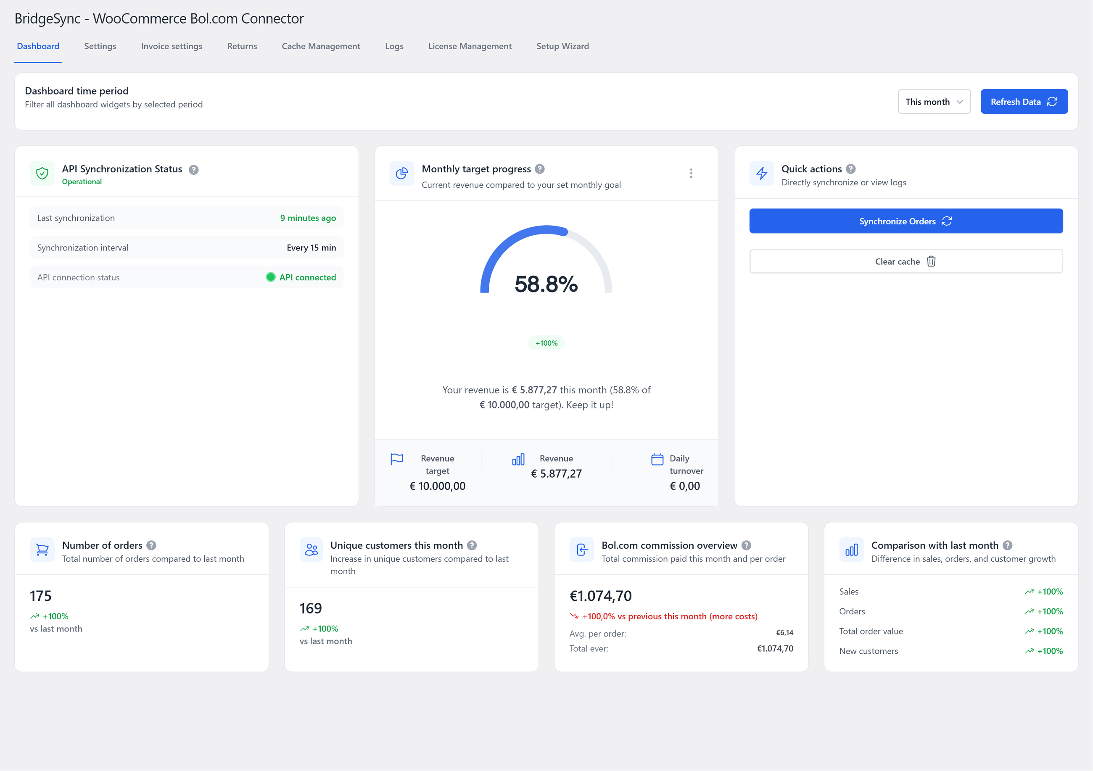Click the Clear cache button
Screen dimensions: 1093x771
click(906, 261)
